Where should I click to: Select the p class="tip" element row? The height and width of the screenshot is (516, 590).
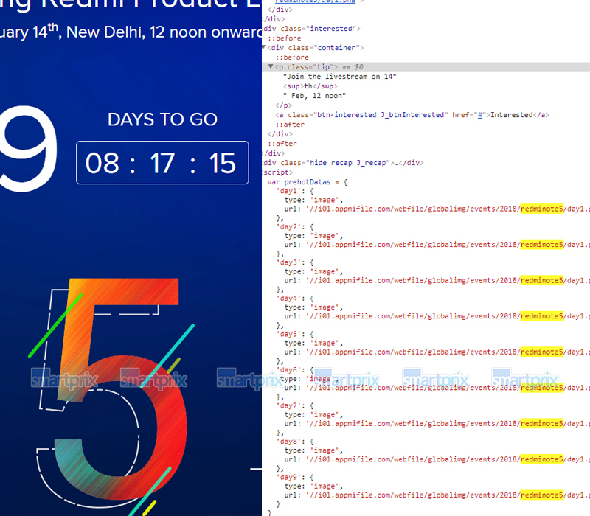pyautogui.click(x=426, y=67)
